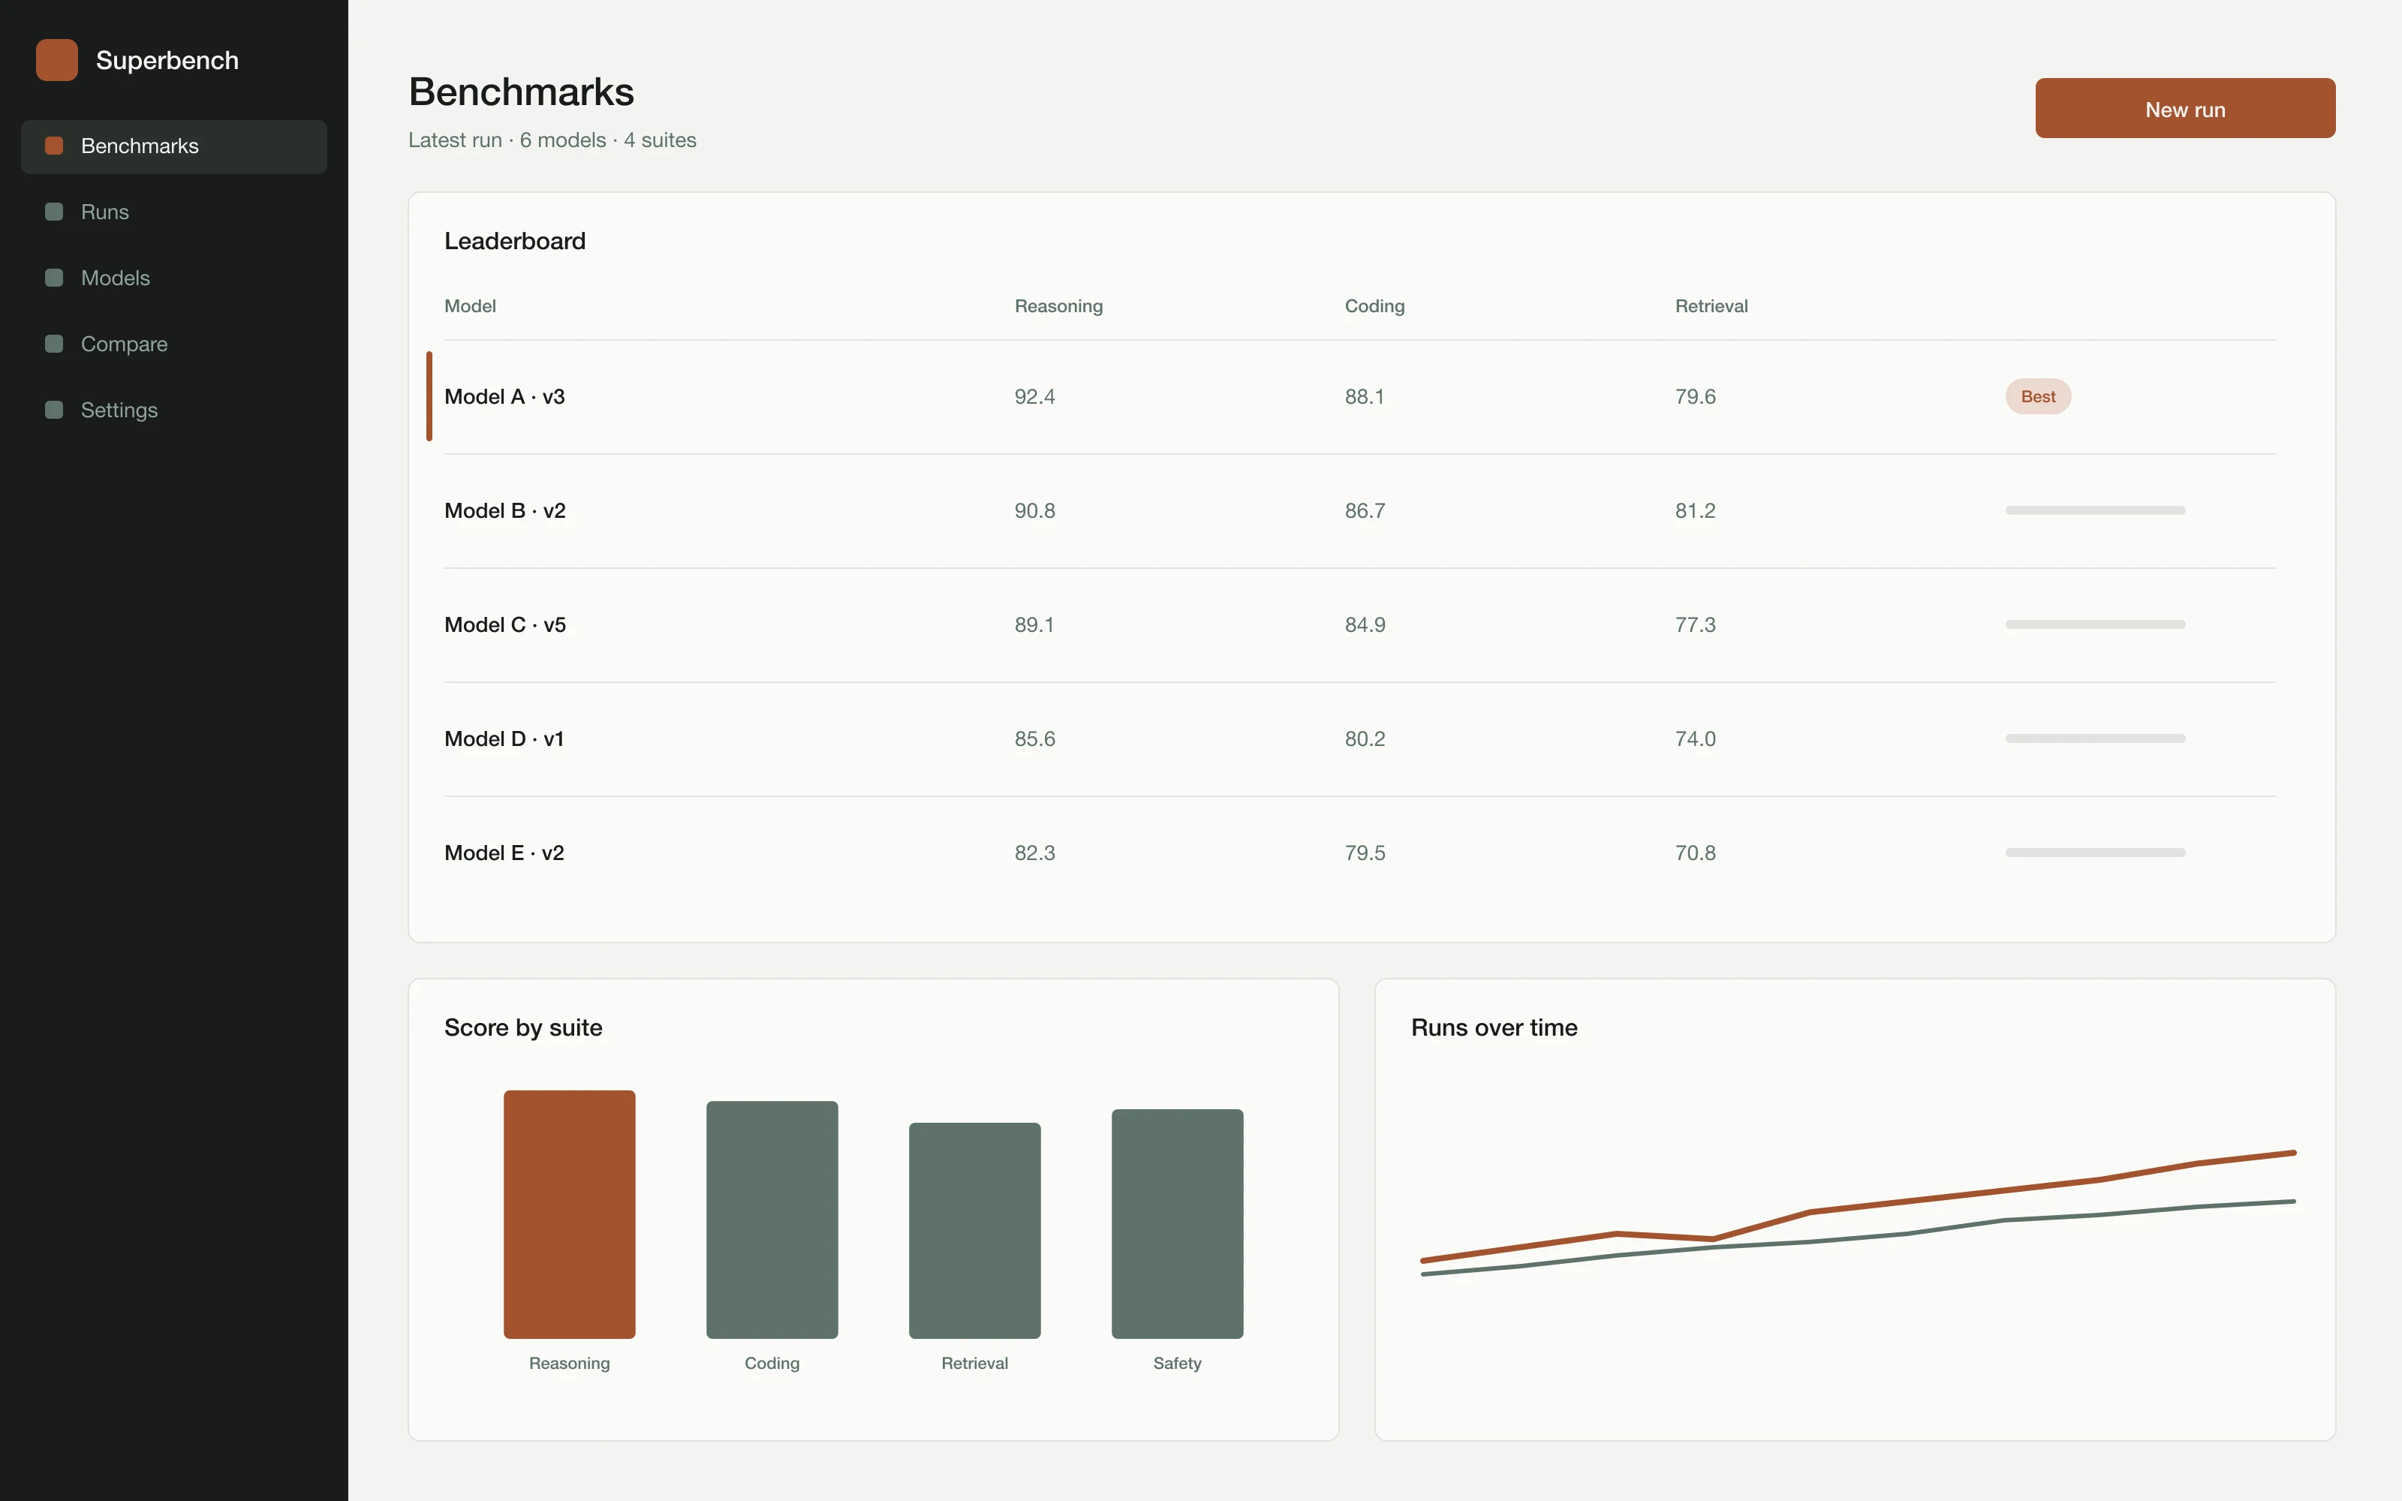Click Model B coding score 86.7
The width and height of the screenshot is (2402, 1501).
click(x=1365, y=510)
